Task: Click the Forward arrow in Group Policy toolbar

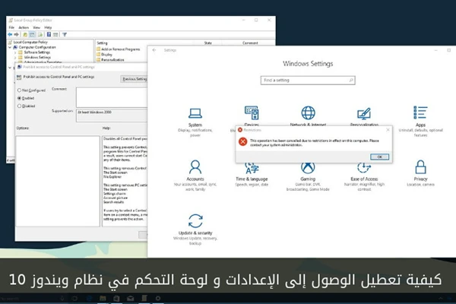Action: point(16,35)
